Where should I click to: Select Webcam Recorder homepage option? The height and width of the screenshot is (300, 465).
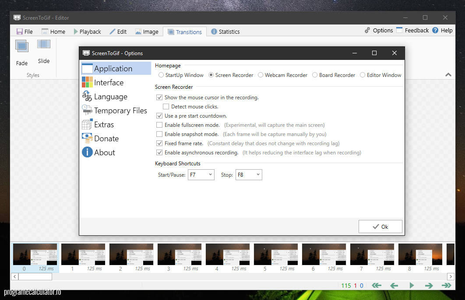(x=282, y=75)
